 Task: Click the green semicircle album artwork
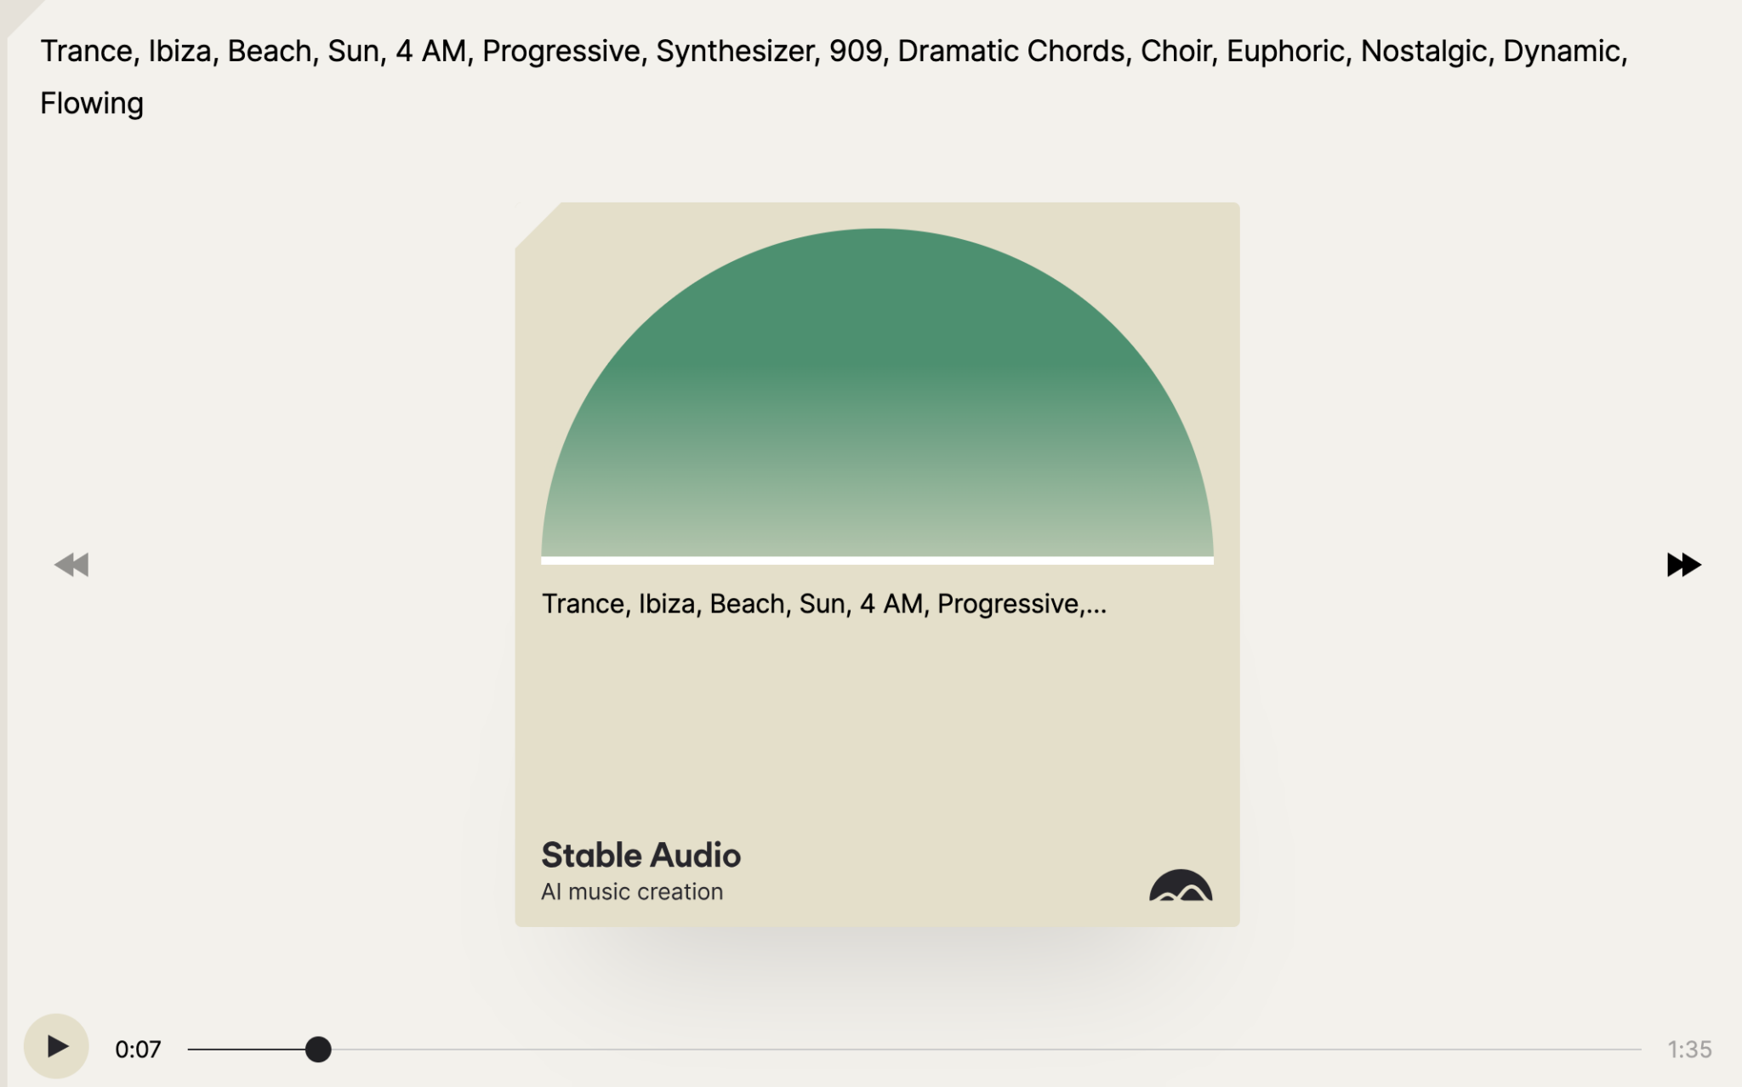(x=877, y=392)
